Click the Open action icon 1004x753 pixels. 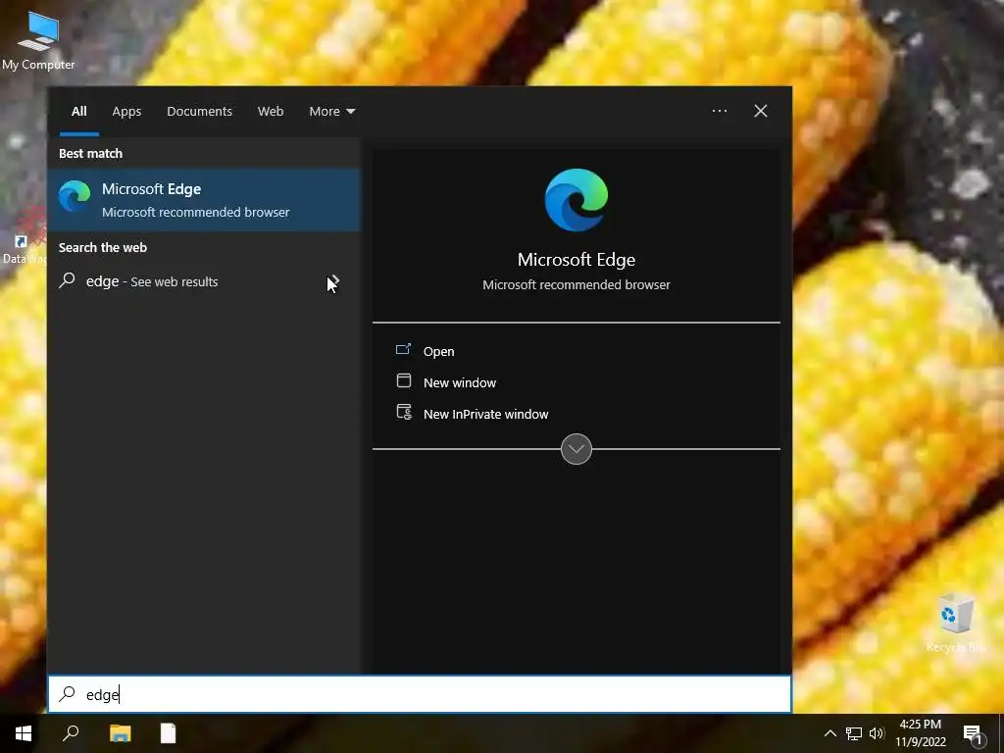pyautogui.click(x=403, y=350)
